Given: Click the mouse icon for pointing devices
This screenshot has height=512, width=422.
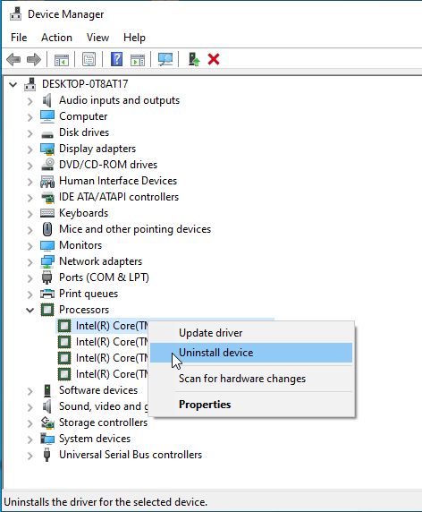Looking at the screenshot, I should point(47,229).
